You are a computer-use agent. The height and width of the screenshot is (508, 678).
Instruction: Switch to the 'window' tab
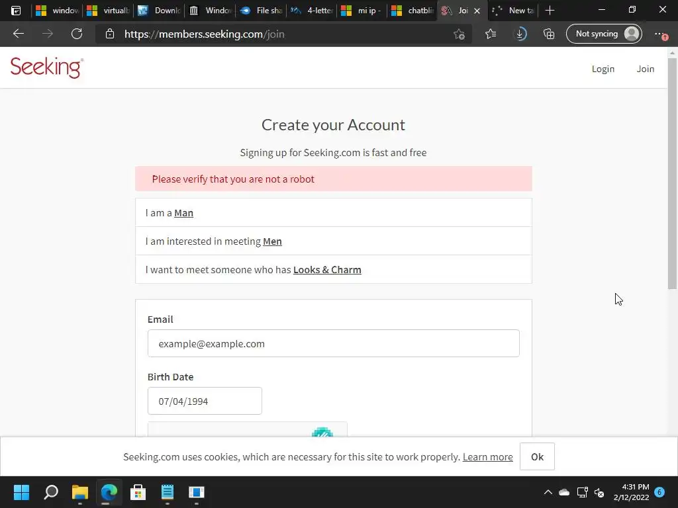tap(58, 11)
